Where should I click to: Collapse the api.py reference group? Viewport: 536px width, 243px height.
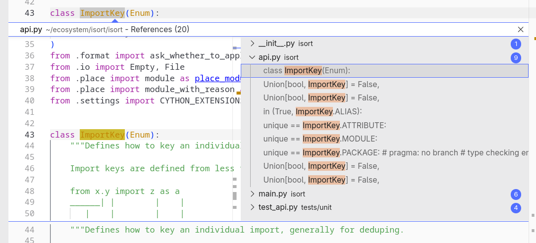pyautogui.click(x=252, y=57)
